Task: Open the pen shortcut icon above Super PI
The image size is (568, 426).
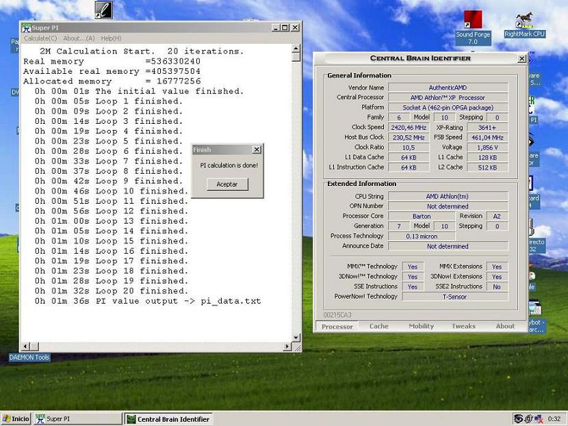Action: point(103,10)
